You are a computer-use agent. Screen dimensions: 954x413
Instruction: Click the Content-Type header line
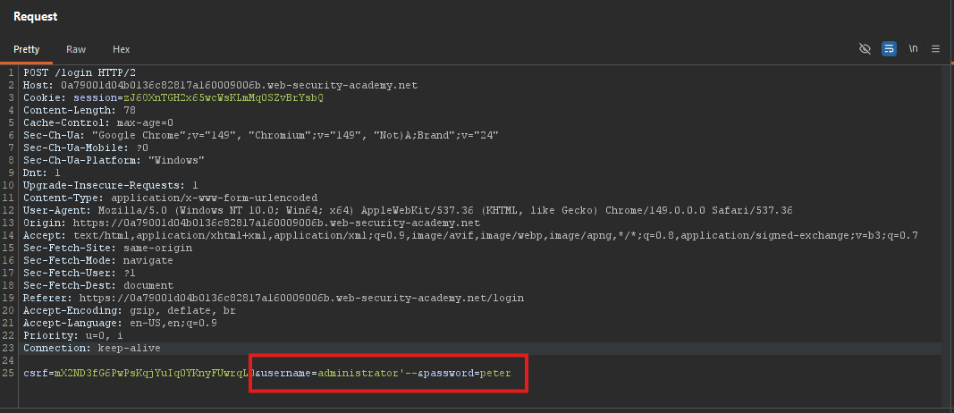coord(171,198)
